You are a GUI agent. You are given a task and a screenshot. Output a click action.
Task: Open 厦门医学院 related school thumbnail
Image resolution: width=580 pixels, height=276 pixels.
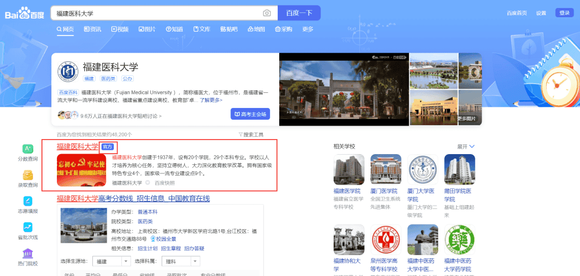(x=386, y=170)
